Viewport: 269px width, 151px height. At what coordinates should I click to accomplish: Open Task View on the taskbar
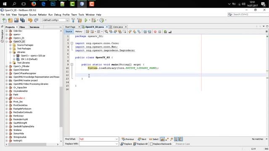point(24,4)
